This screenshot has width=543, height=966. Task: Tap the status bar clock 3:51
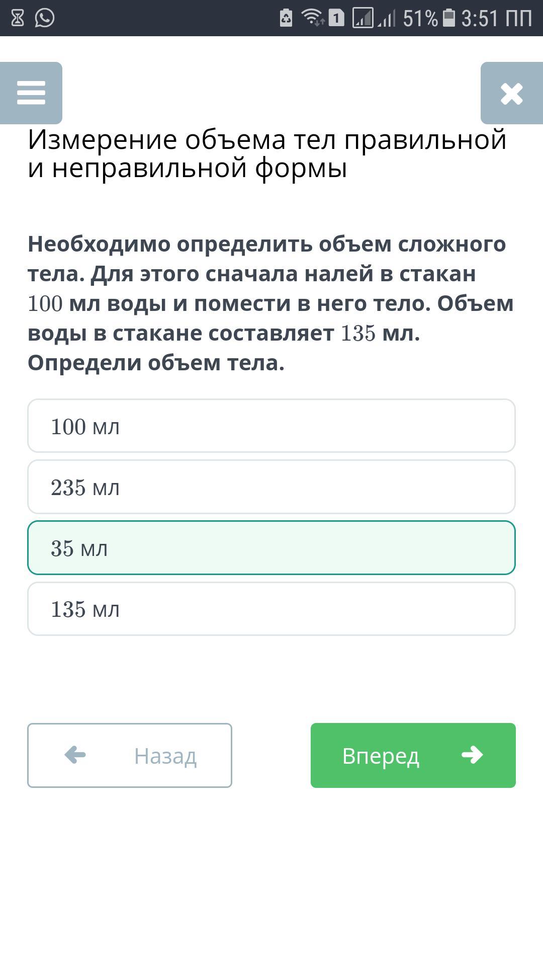[x=496, y=19]
